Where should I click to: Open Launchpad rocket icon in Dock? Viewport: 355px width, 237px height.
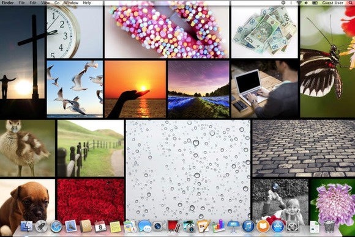point(41,227)
